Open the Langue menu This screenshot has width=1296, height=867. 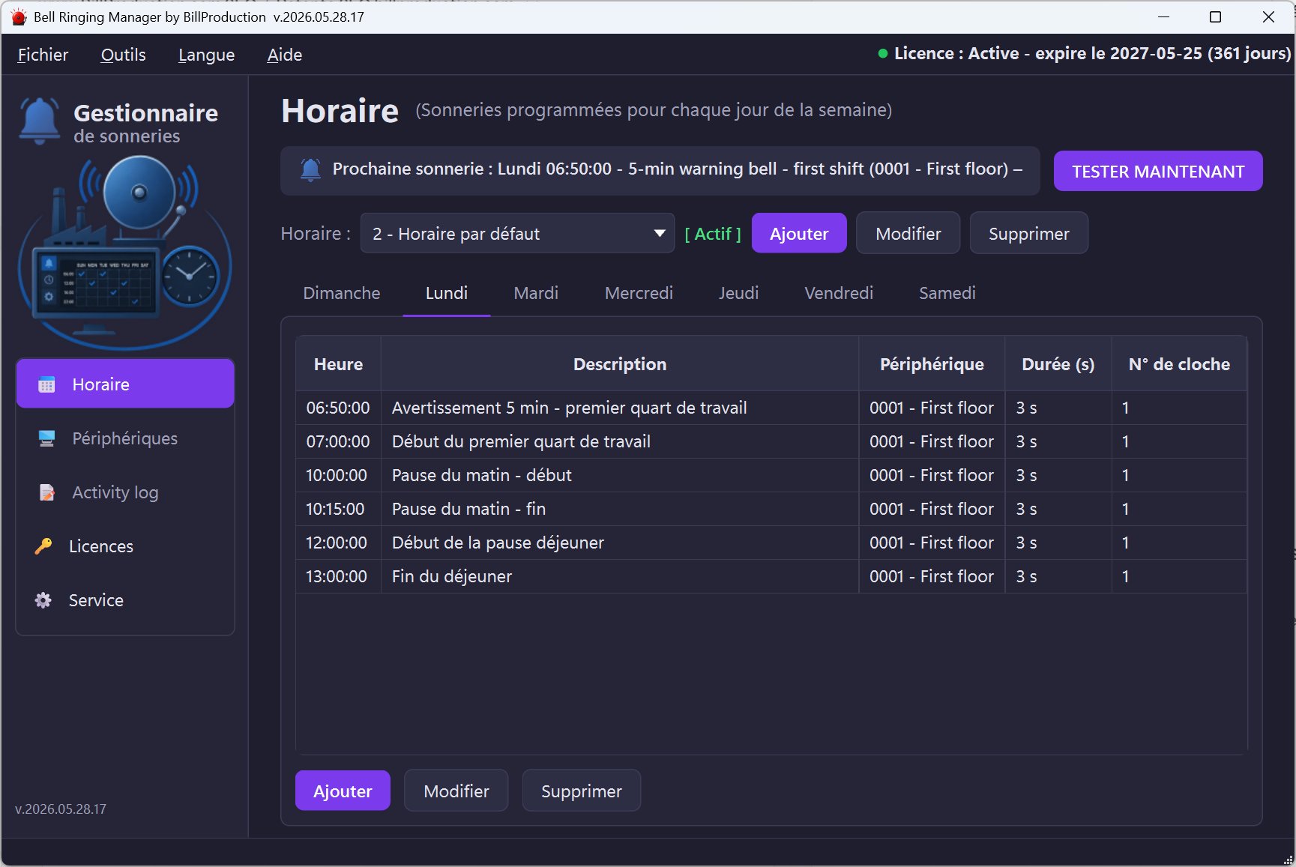(x=206, y=55)
